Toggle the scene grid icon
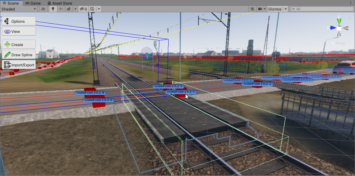Screen dimensions: 355x176 92,9
